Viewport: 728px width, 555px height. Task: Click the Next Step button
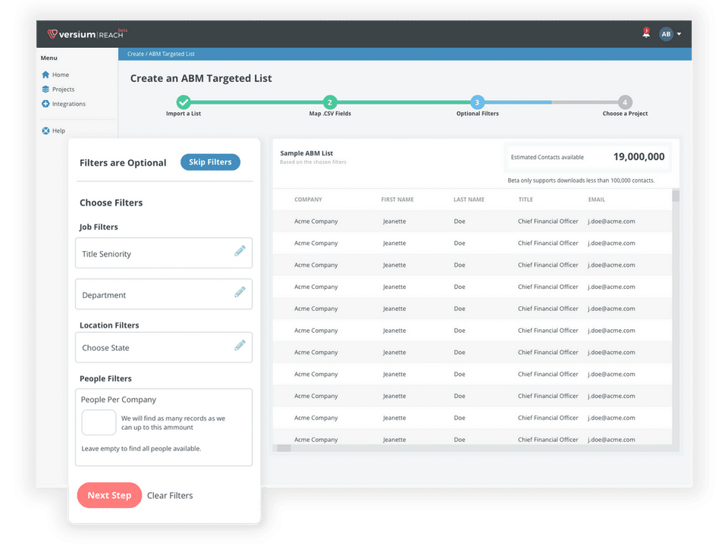click(x=109, y=495)
